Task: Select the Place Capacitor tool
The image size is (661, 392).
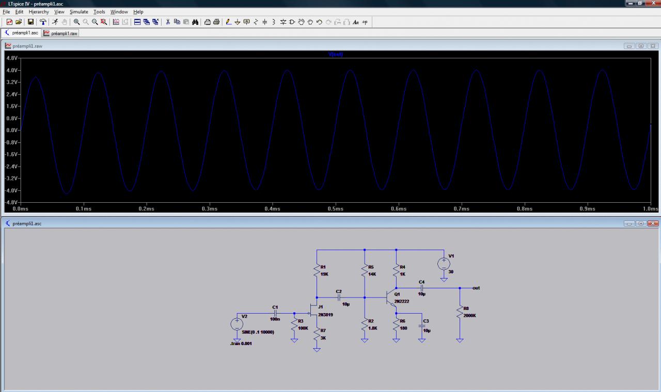Action: (264, 22)
